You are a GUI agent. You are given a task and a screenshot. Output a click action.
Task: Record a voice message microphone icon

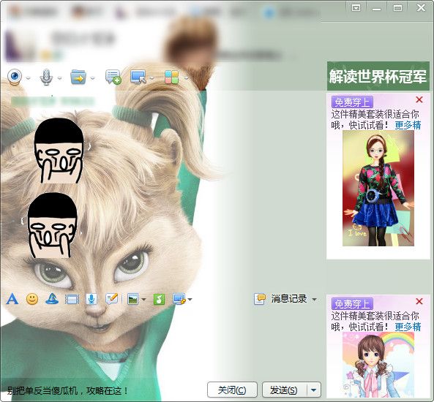91,299
